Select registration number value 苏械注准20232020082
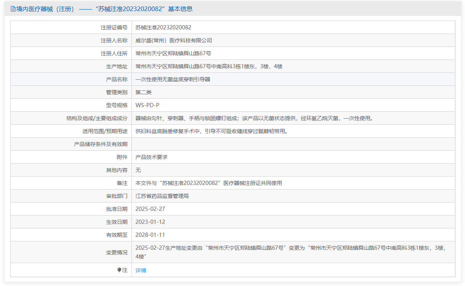The height and width of the screenshot is (286, 465). click(x=163, y=27)
